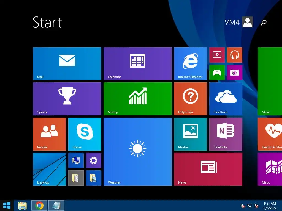The width and height of the screenshot is (282, 211).
Task: Launch the Skype tile
Action: coord(85,134)
